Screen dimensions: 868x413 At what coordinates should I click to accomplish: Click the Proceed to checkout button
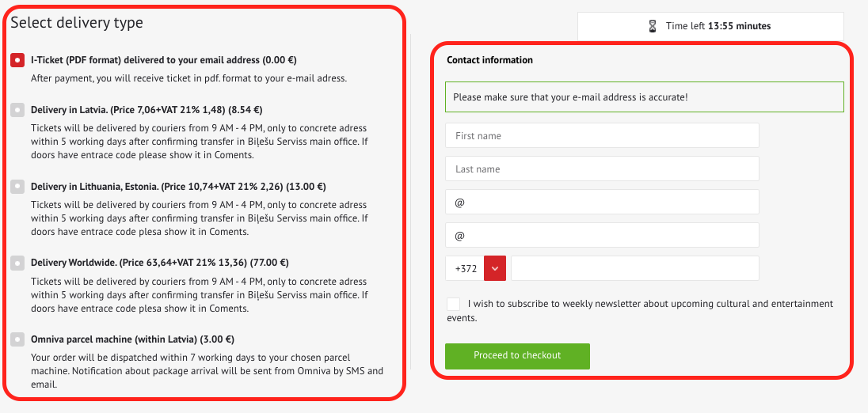coord(518,356)
